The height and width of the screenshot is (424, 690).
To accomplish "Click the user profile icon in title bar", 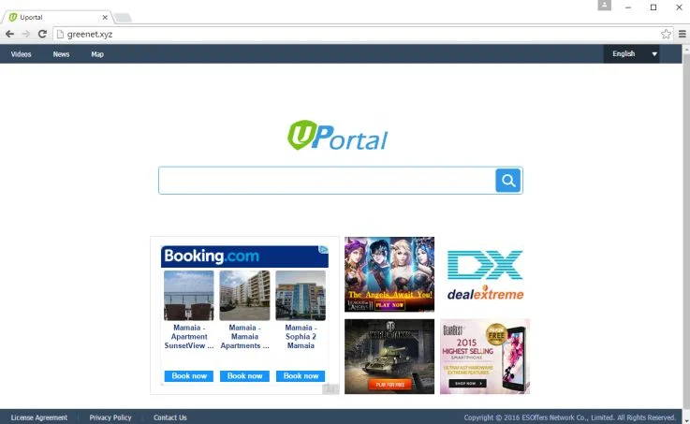I will [604, 6].
